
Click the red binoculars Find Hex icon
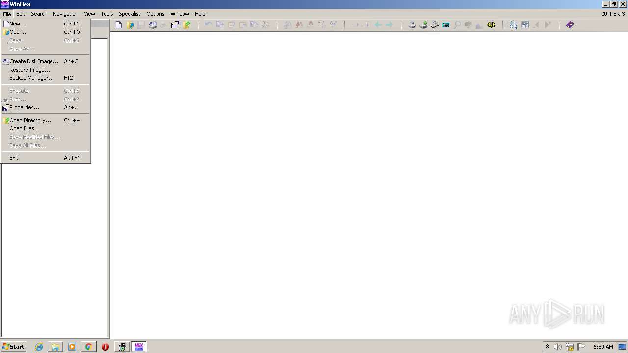coord(299,25)
